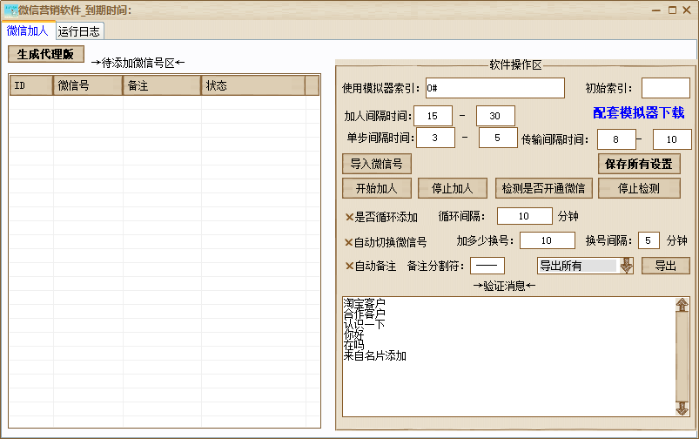Edit 加人间隔时间 minimum value 15
699x439 pixels.
click(x=433, y=116)
